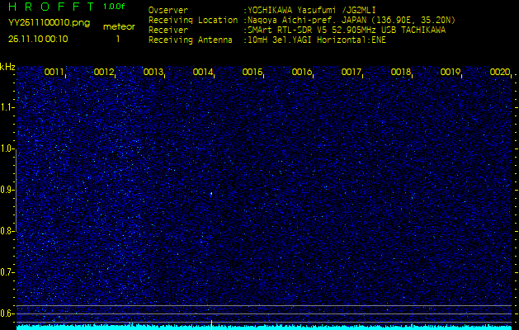Click the 0020 time marker
Image resolution: width=519 pixels, height=330 pixels.
click(500, 72)
